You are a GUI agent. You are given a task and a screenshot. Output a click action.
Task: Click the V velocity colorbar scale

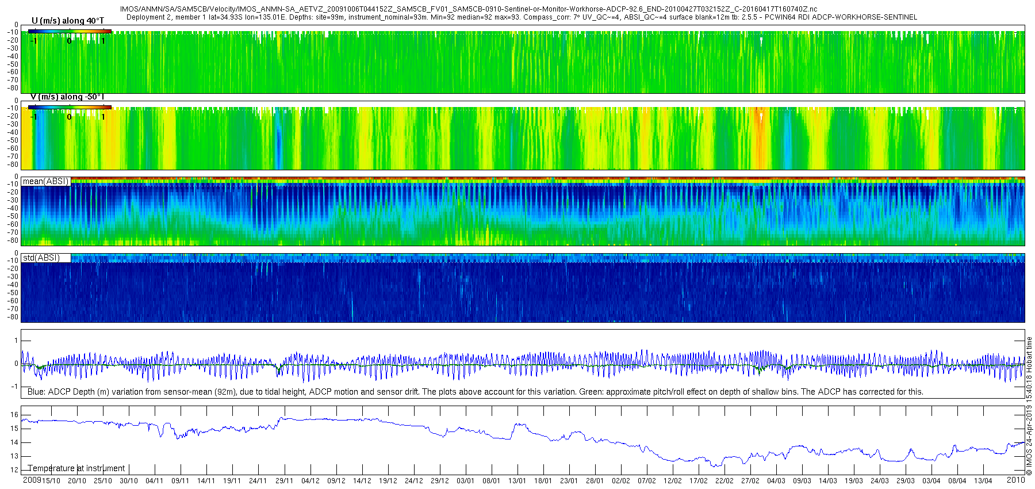coord(70,107)
